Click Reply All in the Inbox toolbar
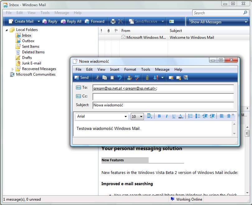Image resolution: width=252 pixels, height=205 pixels. tap(71, 21)
